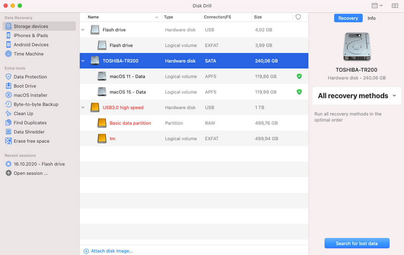Viewport: 404px width, 255px height.
Task: Open Boot Drive tool
Action: [x=25, y=86]
